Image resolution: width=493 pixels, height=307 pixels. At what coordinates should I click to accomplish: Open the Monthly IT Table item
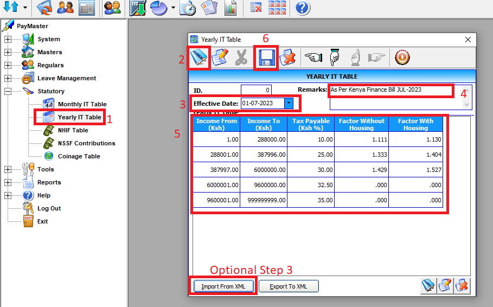click(x=82, y=104)
